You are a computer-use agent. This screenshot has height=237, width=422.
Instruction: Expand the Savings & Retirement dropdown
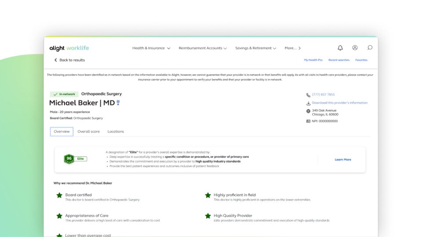coord(256,48)
